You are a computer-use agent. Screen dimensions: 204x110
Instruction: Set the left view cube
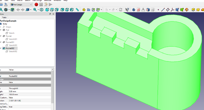(x=72, y=10)
